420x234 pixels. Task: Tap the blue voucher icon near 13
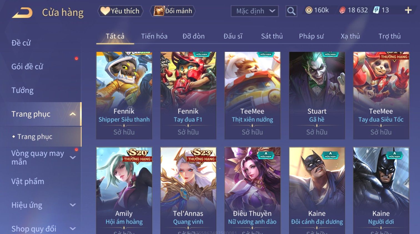(x=376, y=10)
